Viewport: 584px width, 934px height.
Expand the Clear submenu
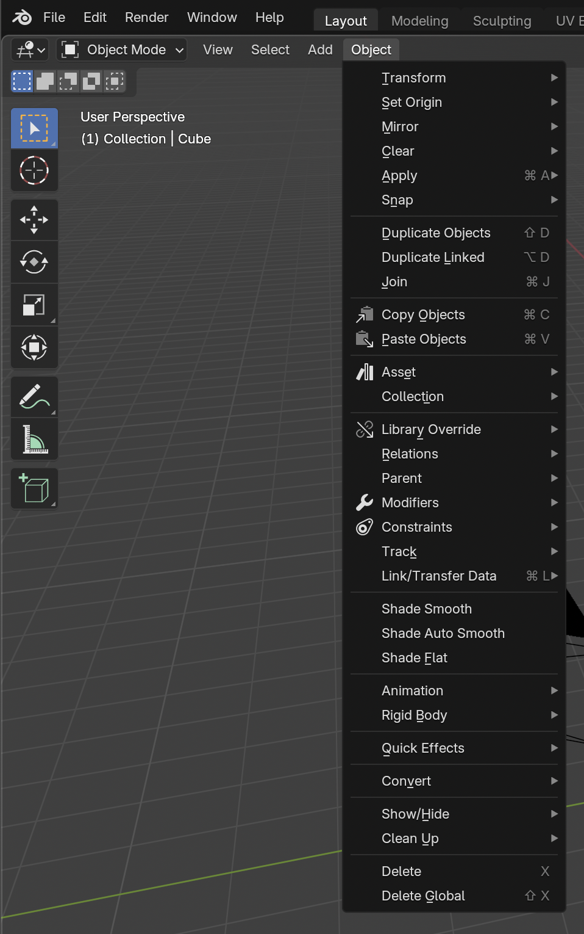[454, 151]
